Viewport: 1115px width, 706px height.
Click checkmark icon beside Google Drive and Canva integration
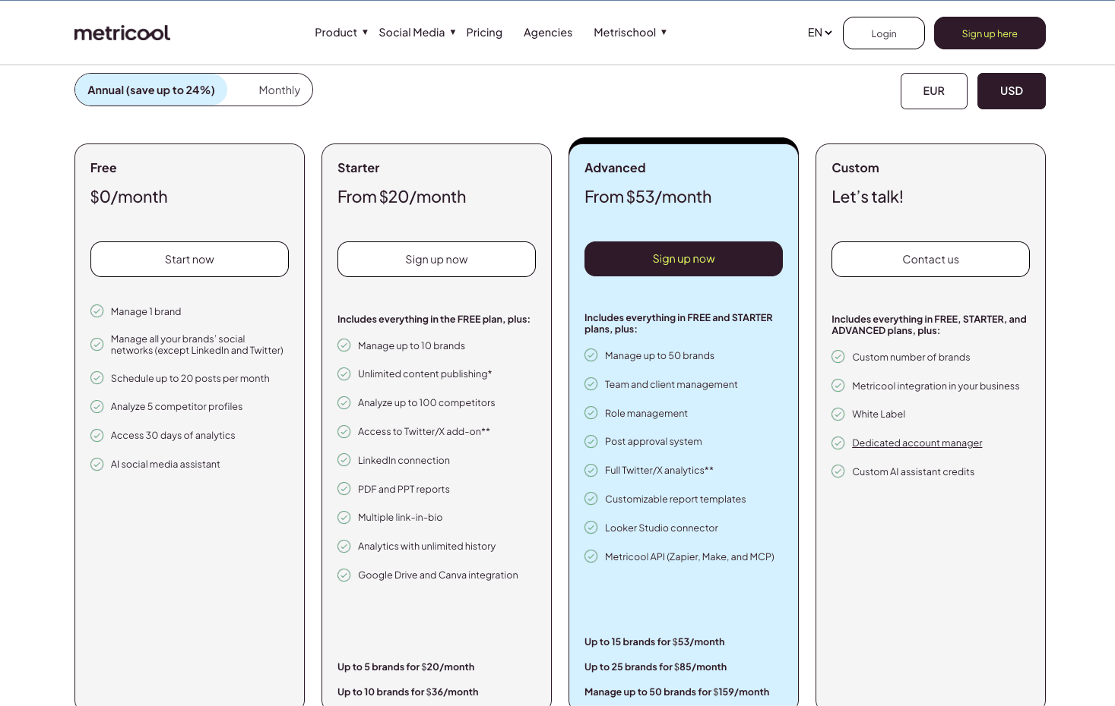pyautogui.click(x=344, y=575)
